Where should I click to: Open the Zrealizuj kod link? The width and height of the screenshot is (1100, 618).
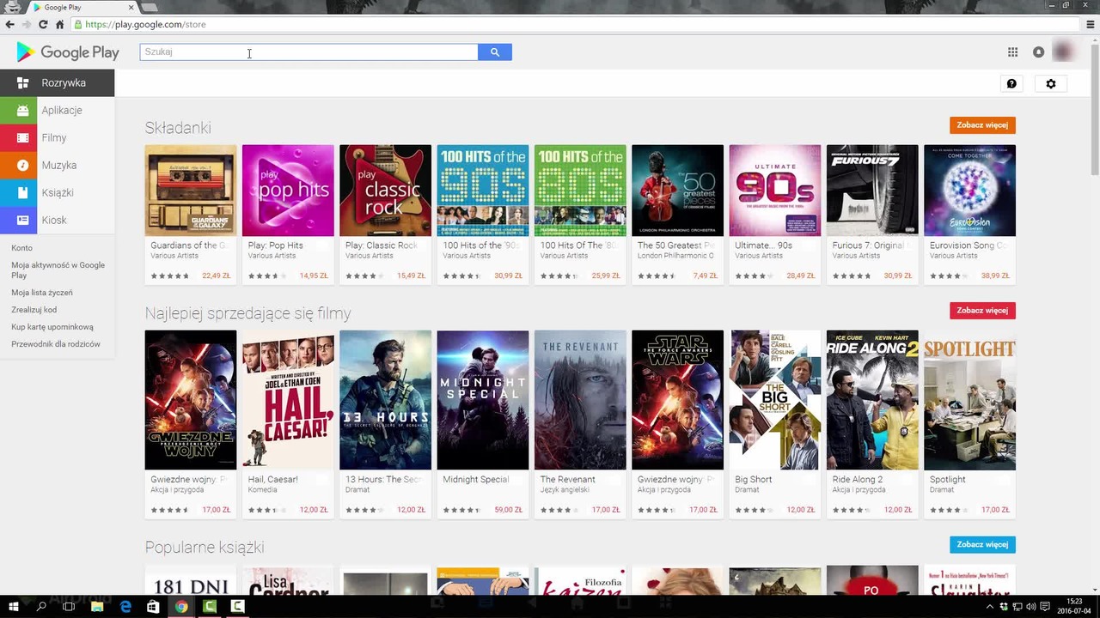tap(34, 310)
